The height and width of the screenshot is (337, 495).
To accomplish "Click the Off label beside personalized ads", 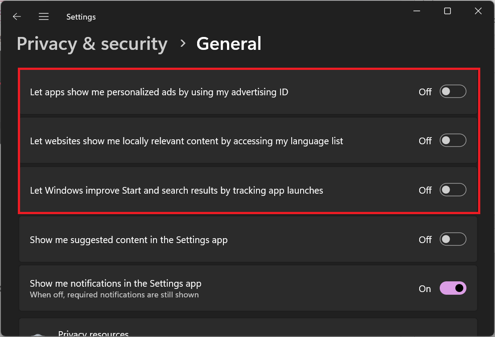I will point(425,92).
